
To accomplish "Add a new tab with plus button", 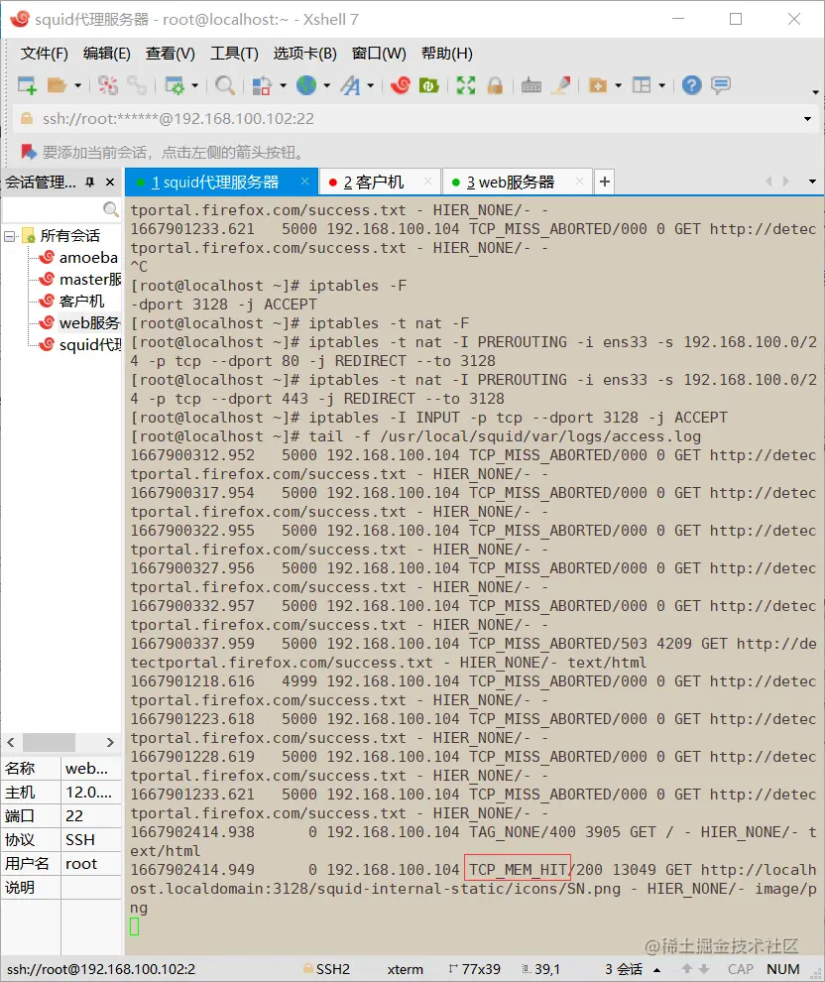I will [x=604, y=182].
